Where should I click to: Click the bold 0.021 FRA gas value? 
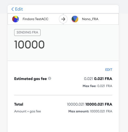103,79
